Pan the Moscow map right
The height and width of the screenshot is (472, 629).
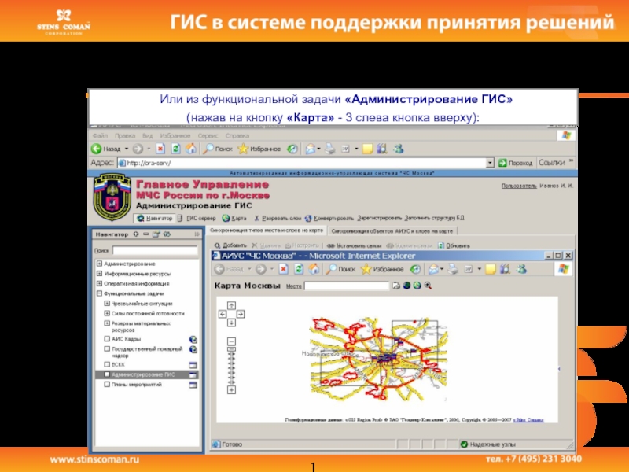pyautogui.click(x=241, y=314)
